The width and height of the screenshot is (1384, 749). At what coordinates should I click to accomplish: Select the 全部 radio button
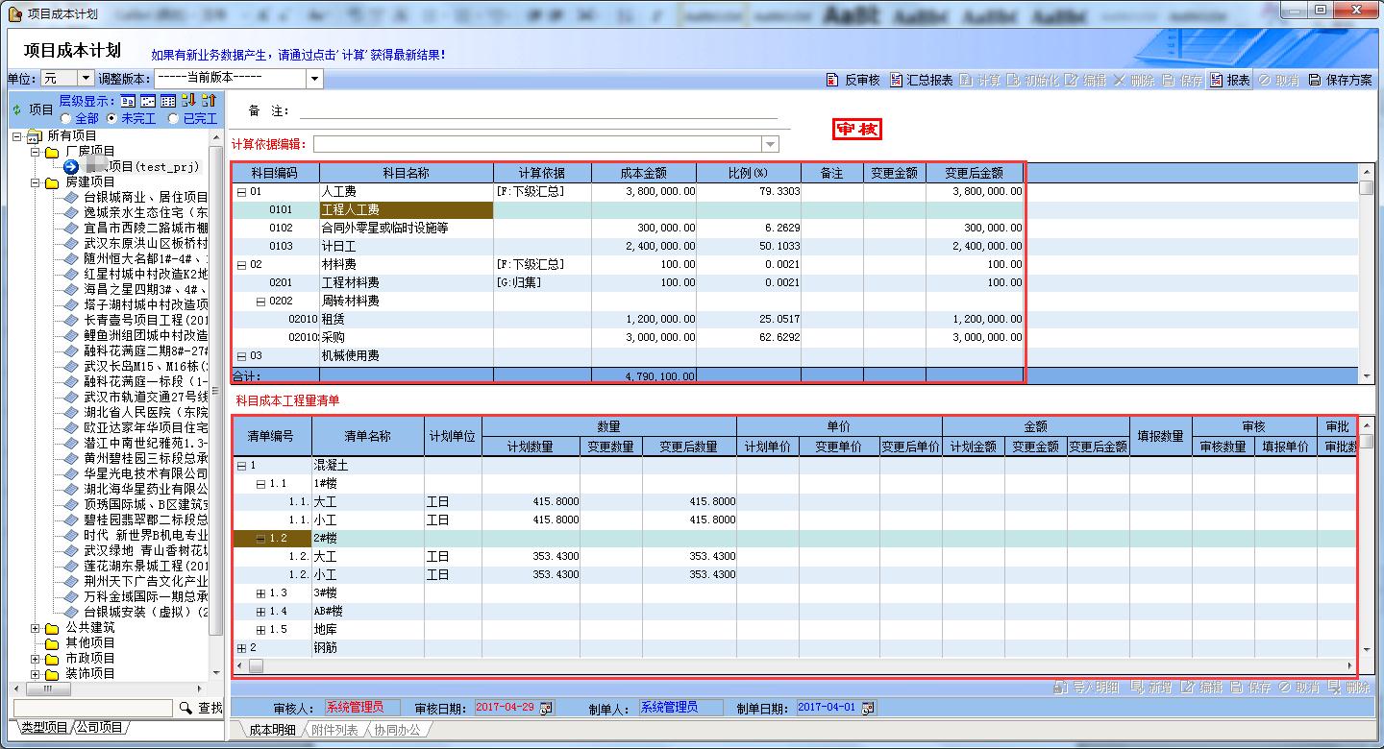pyautogui.click(x=65, y=118)
